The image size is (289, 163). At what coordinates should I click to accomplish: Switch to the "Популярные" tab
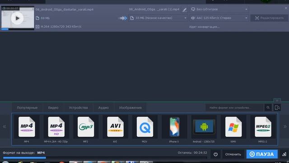(27, 108)
